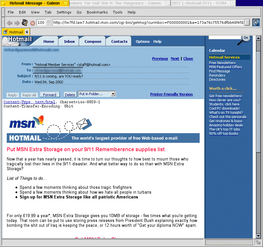This screenshot has height=247, width=263.
Task: Open the Printer Friendly Version link
Action: [x=171, y=94]
